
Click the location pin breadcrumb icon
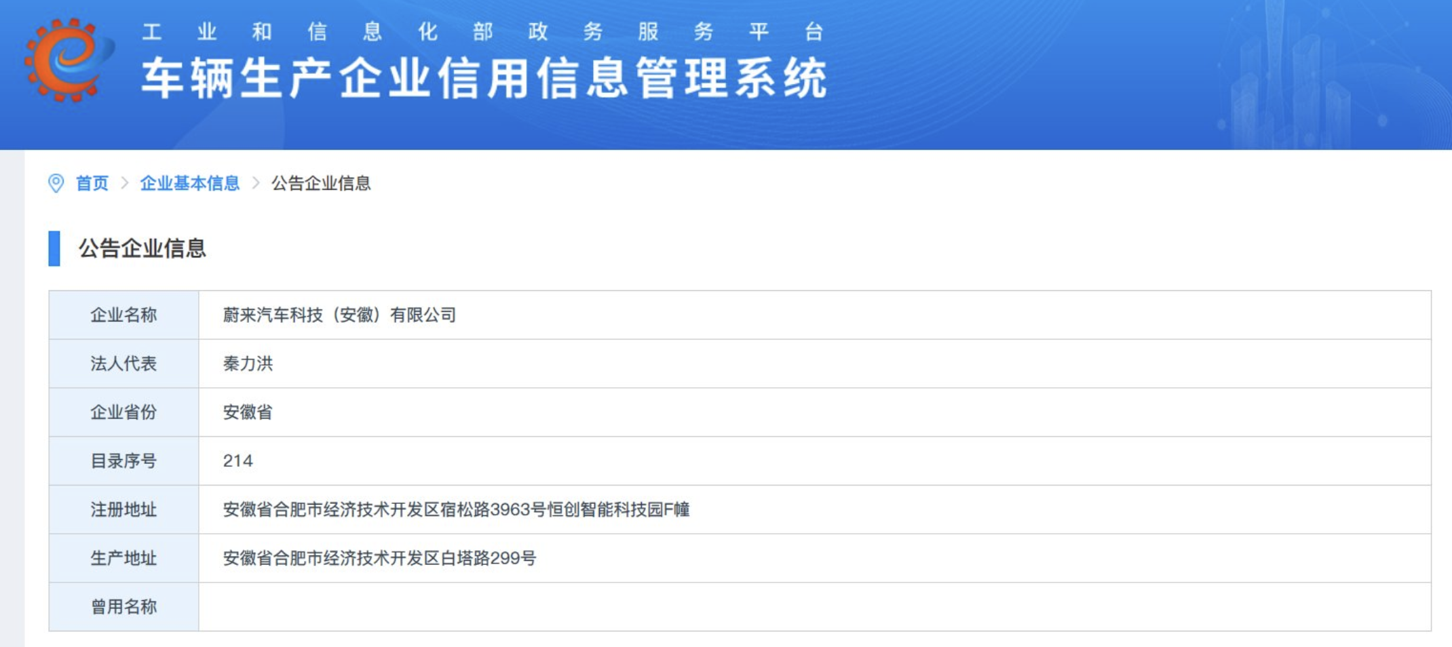pos(56,183)
